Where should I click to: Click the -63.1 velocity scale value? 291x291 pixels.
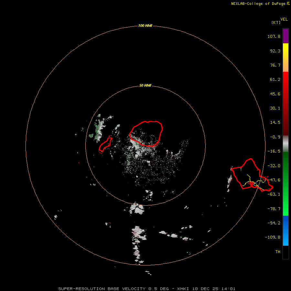[274, 194]
